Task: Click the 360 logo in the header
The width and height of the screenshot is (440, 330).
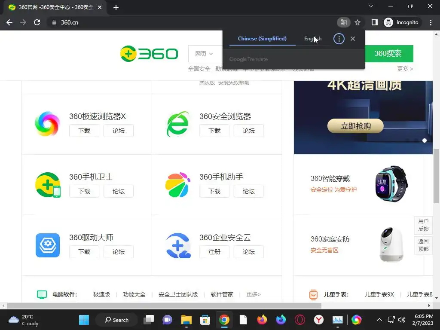Action: point(149,54)
